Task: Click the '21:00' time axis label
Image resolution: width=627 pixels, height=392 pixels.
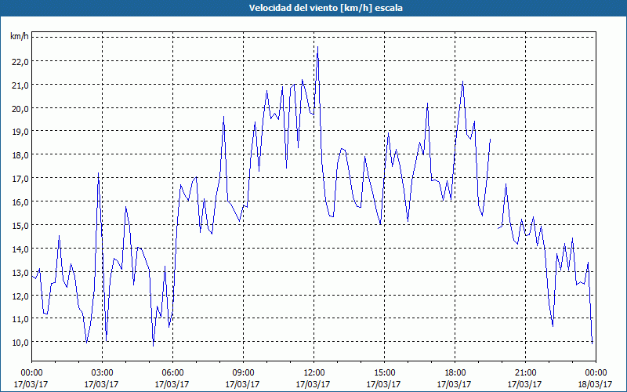Action: tap(525, 373)
